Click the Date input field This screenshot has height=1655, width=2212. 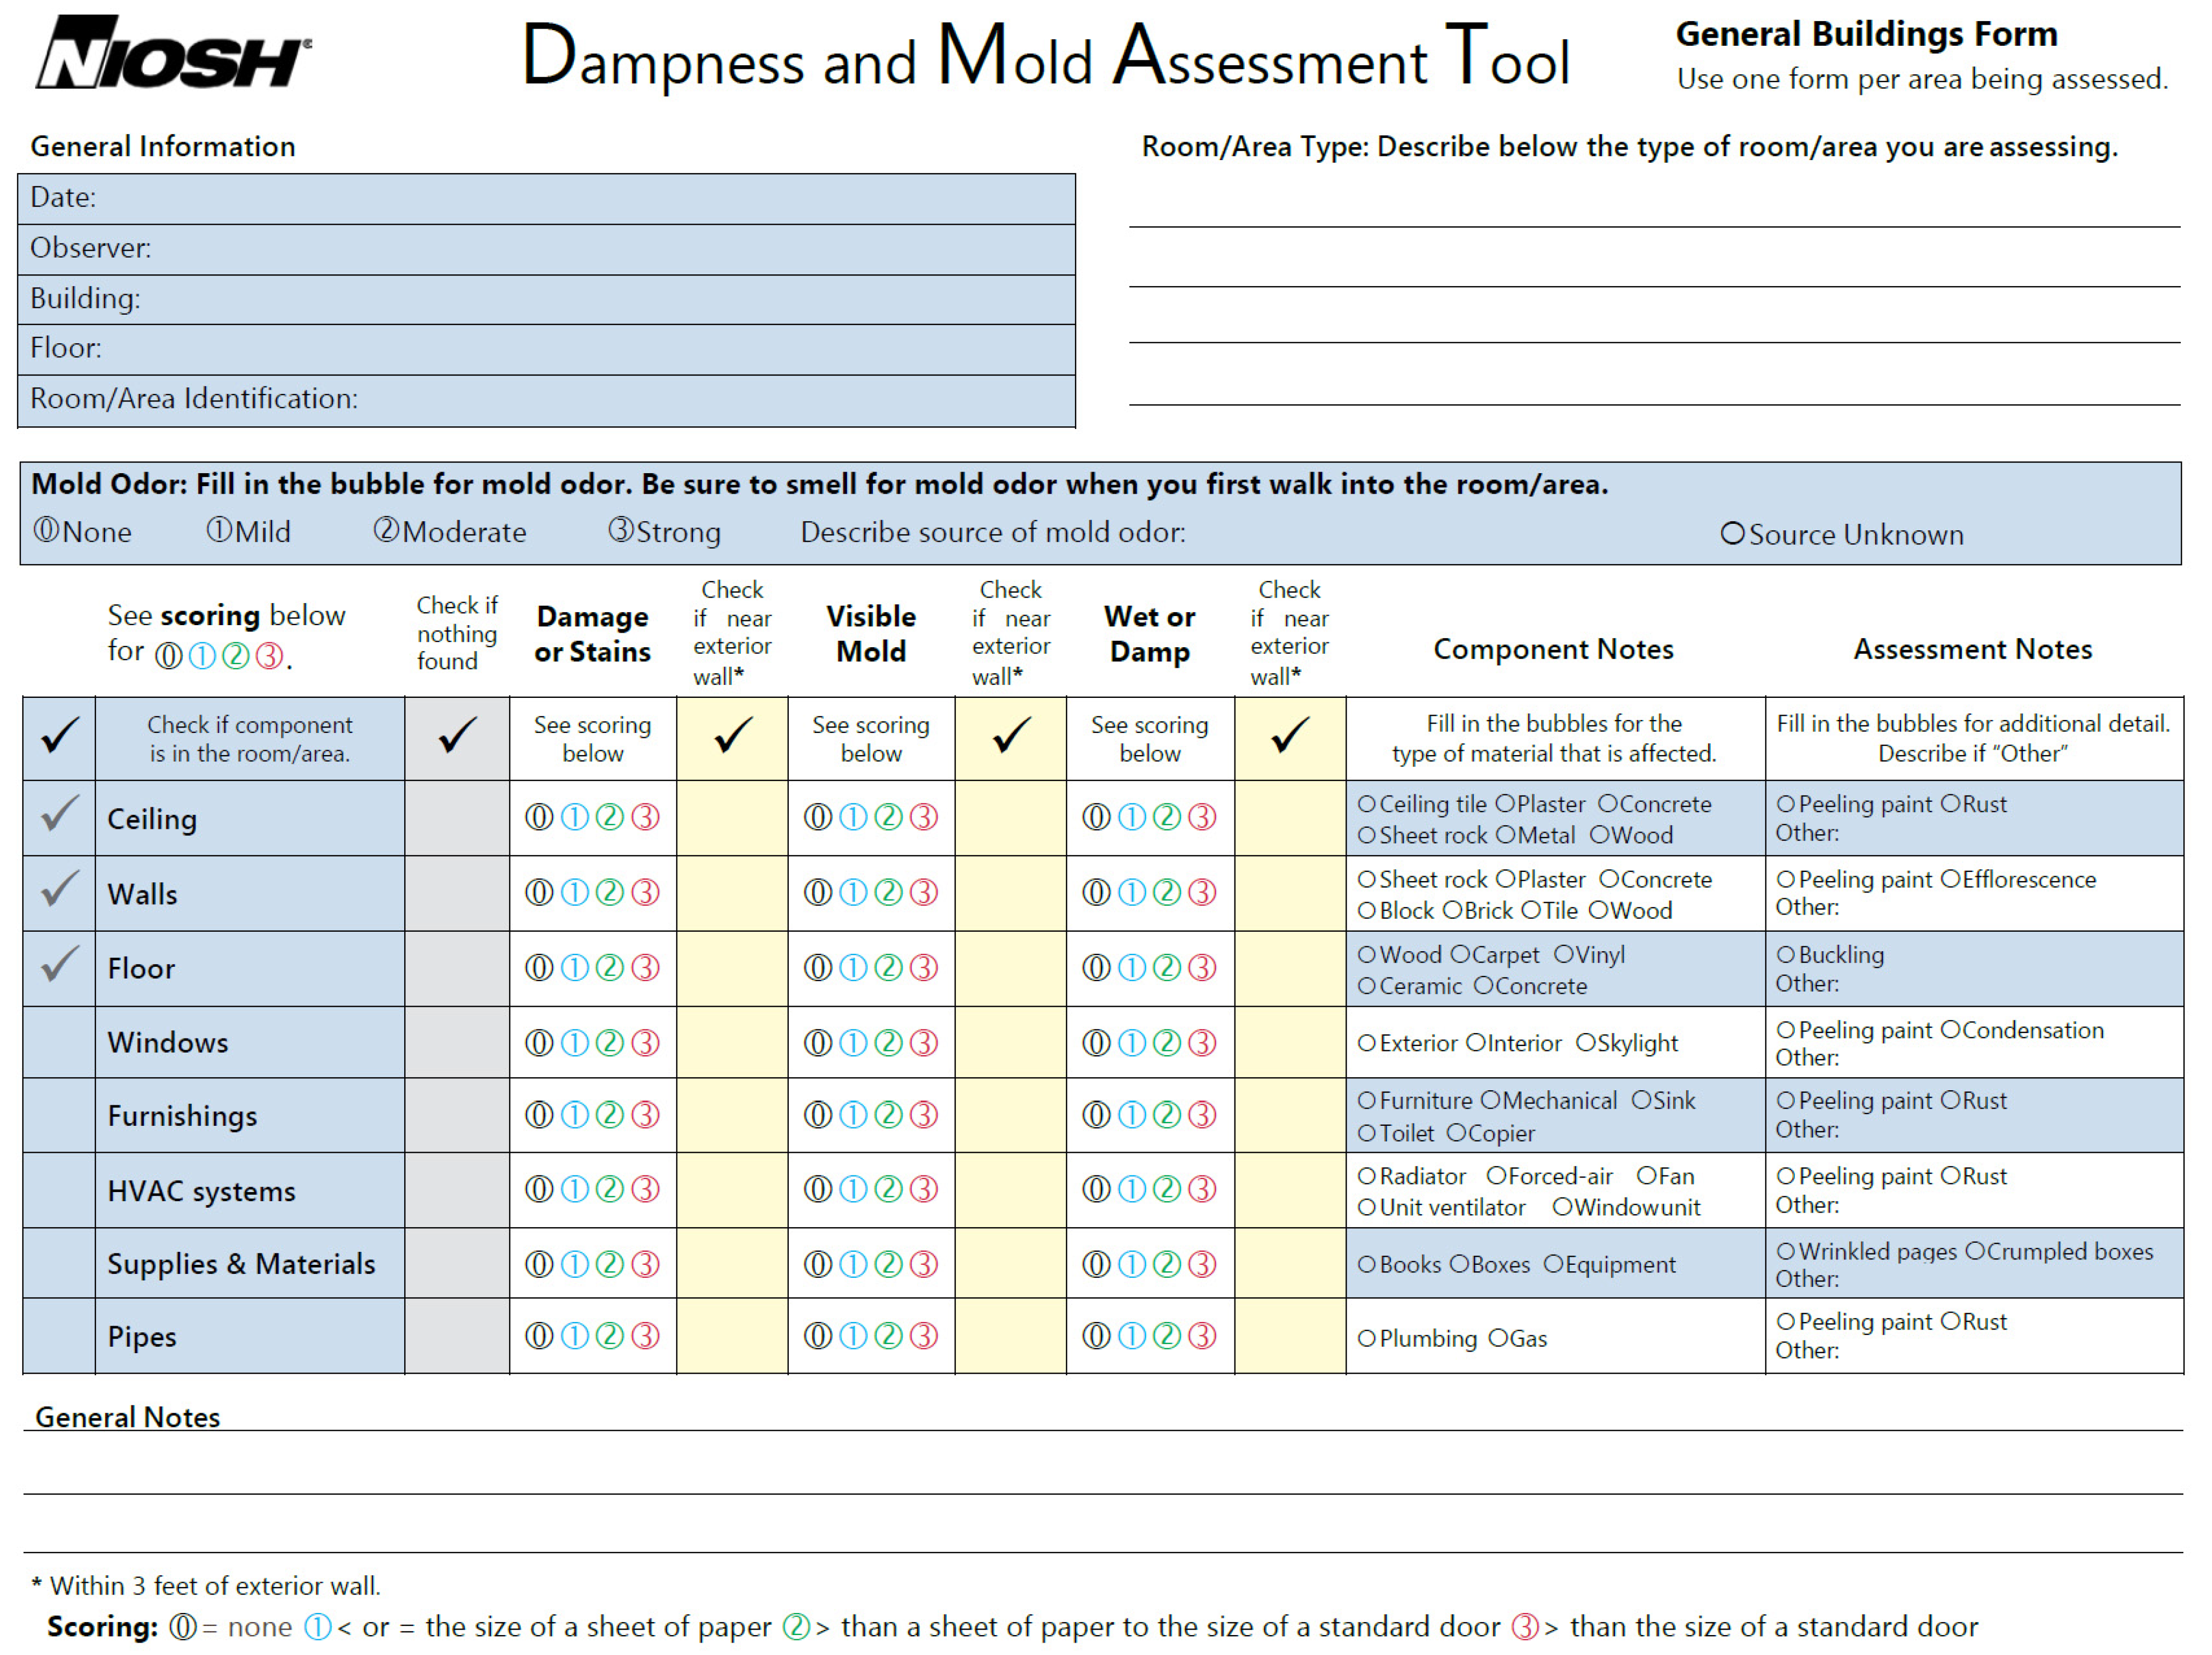[580, 198]
